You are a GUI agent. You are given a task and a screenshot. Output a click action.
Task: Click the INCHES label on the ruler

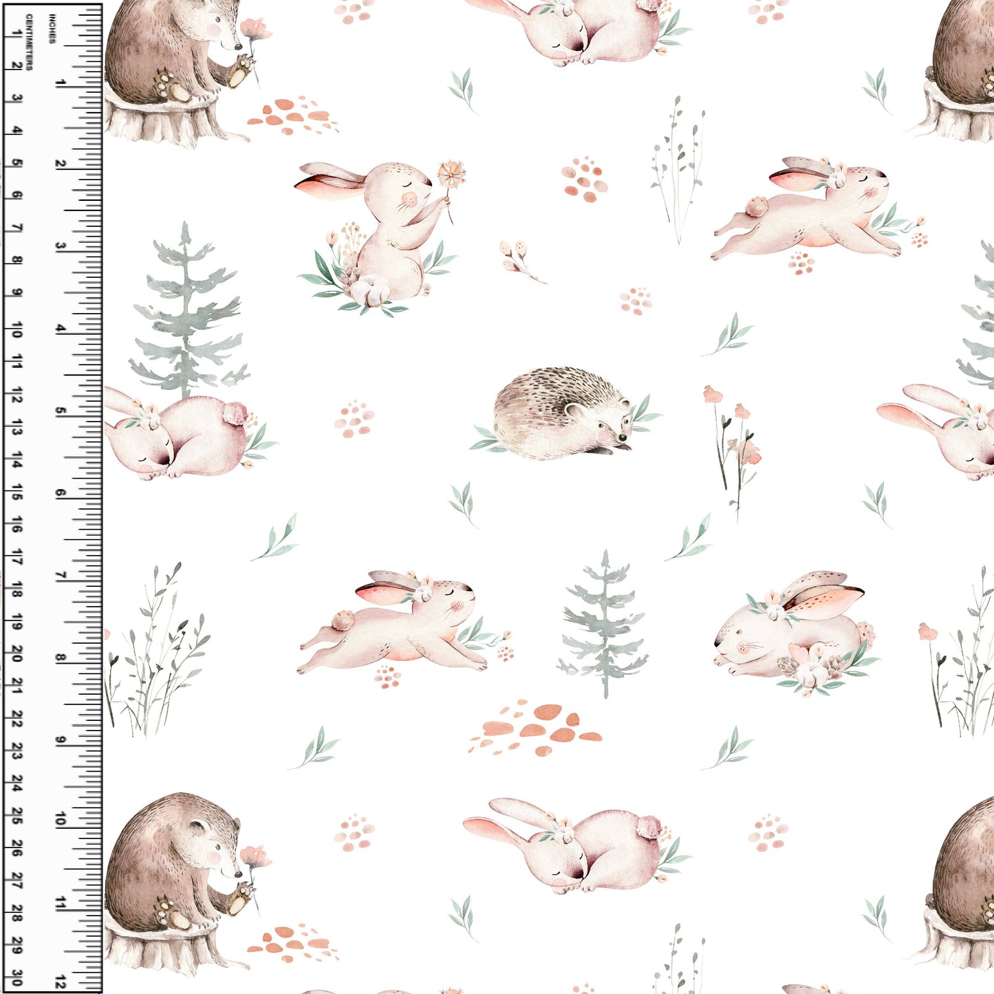[52, 29]
